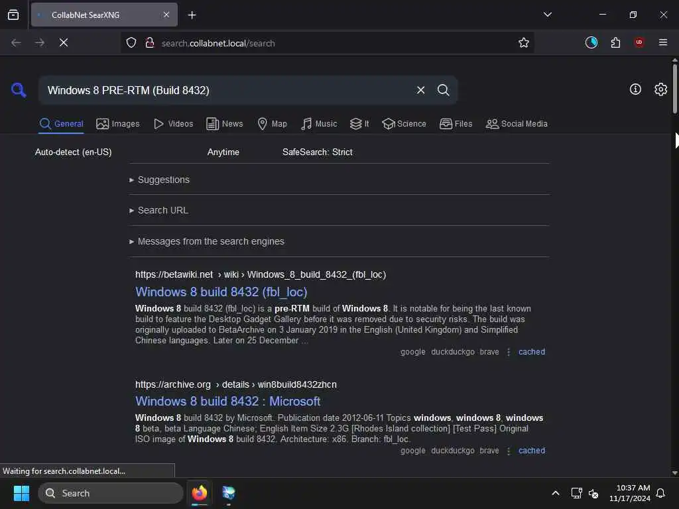Select the General category tab
This screenshot has width=679, height=509.
click(61, 124)
